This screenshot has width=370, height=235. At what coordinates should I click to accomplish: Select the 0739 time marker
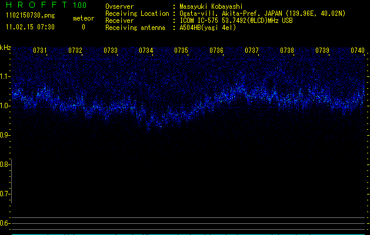(x=322, y=51)
